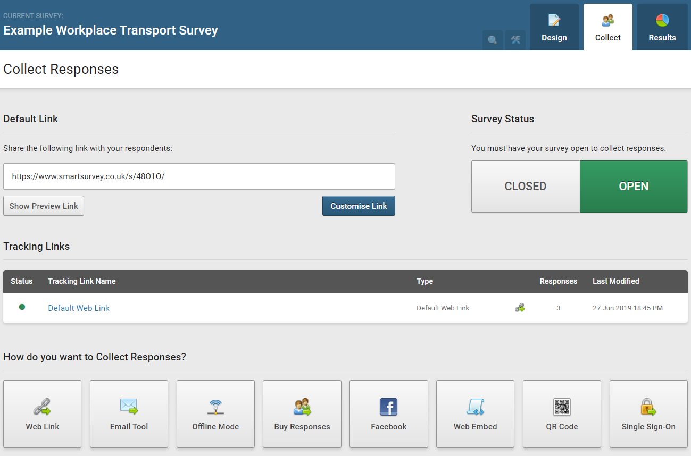Click inside the survey URL field
Viewport: 691px width, 456px height.
point(198,176)
